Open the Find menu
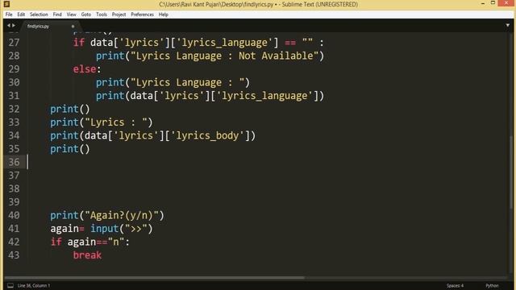This screenshot has width=516, height=290. (x=57, y=14)
